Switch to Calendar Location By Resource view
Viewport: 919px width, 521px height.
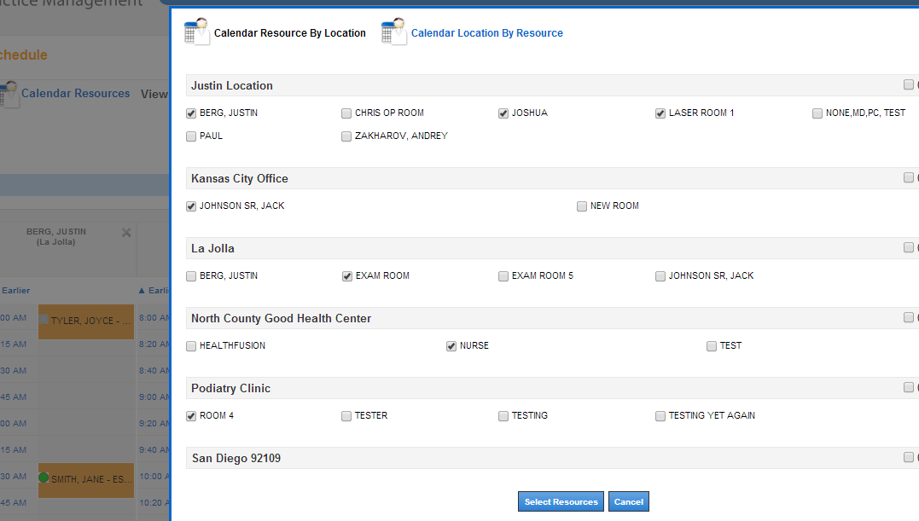pyautogui.click(x=486, y=33)
